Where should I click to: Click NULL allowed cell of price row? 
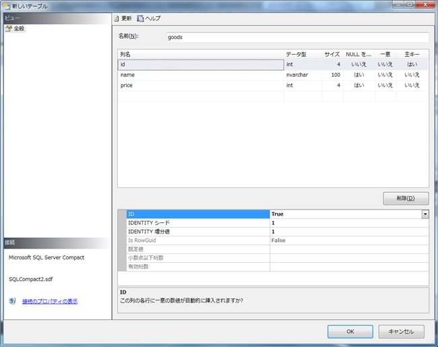click(x=359, y=86)
